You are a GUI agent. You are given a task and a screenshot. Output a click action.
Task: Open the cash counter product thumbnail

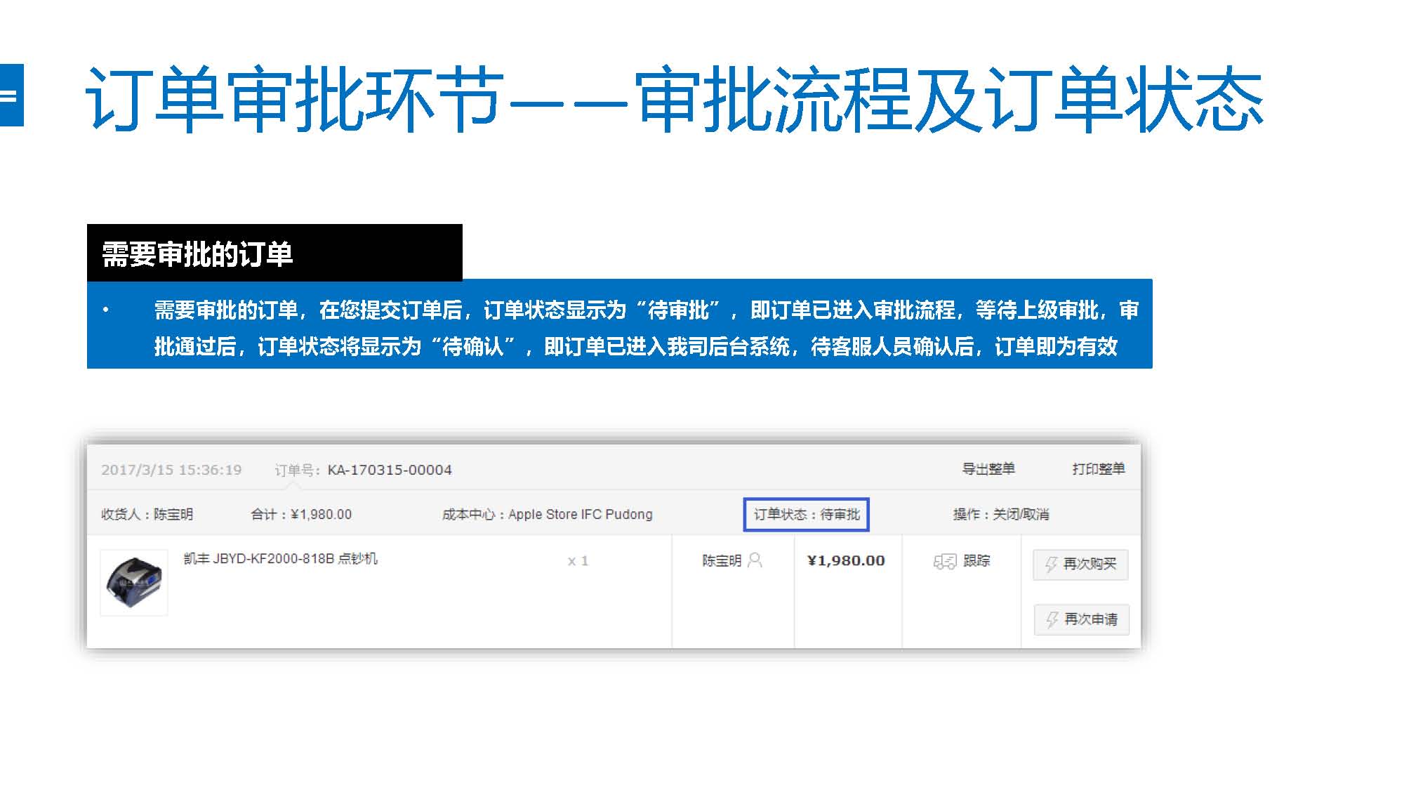[134, 582]
